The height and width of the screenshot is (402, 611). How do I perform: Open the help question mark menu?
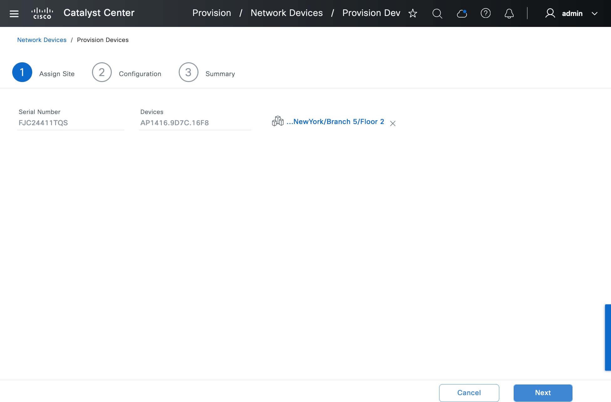click(485, 13)
